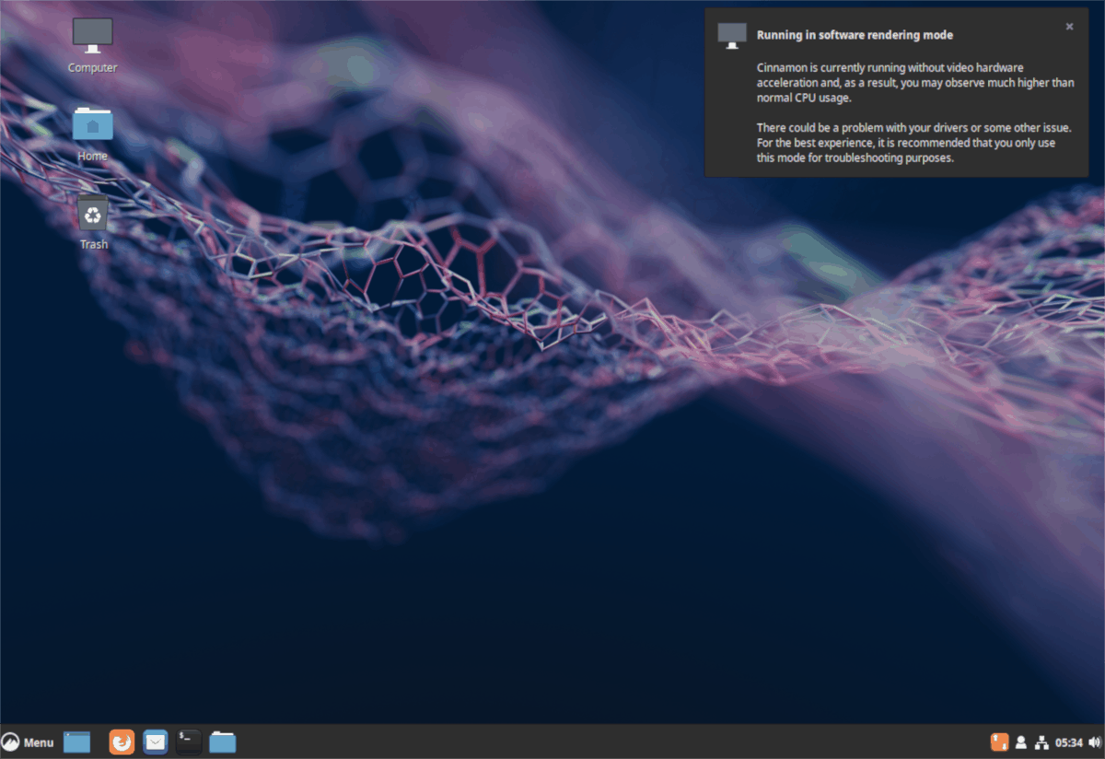The width and height of the screenshot is (1105, 759).
Task: Launch the Terminal from the panel
Action: (189, 741)
